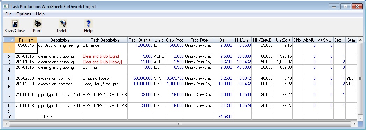Click task quantity 13,000.000 C.Y. row cell
The image size is (366, 130).
tap(140, 86)
